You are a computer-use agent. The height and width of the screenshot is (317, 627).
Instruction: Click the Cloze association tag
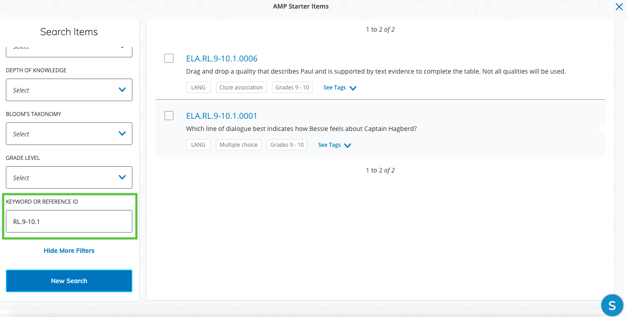[x=241, y=88]
